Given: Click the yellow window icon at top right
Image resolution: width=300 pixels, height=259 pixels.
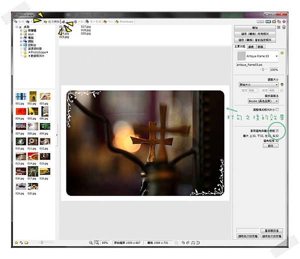Looking at the screenshot, I should (x=274, y=21).
